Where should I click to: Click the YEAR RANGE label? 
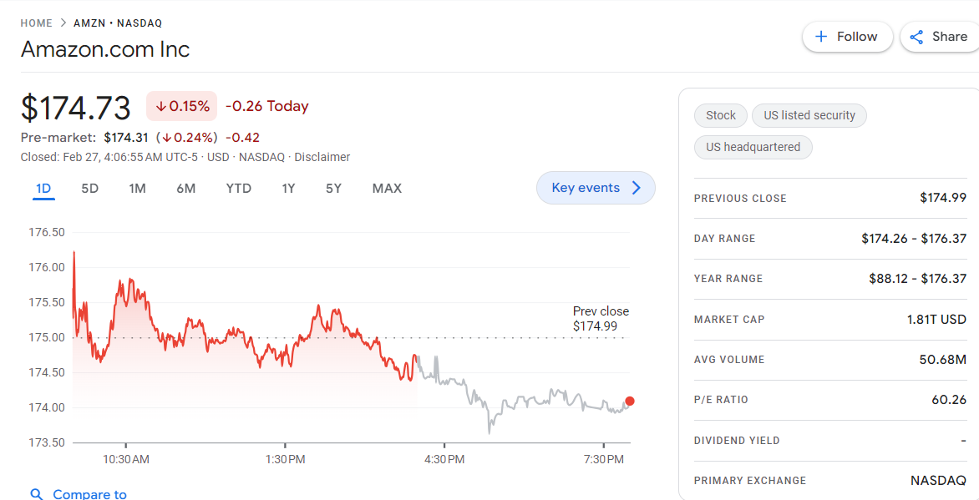(728, 279)
